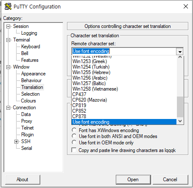193x188 pixels.
Task: Choose CP852 from the character set list
Action: 124,111
